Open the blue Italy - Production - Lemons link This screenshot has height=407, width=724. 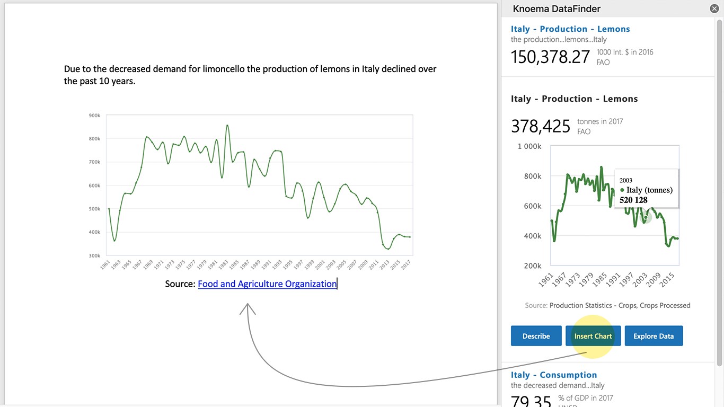coord(570,29)
